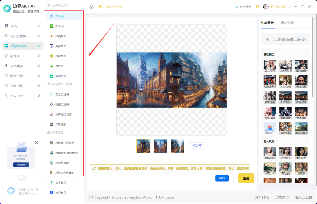Switch to the 生成参数 tab
This screenshot has width=317, height=204.
[267, 23]
